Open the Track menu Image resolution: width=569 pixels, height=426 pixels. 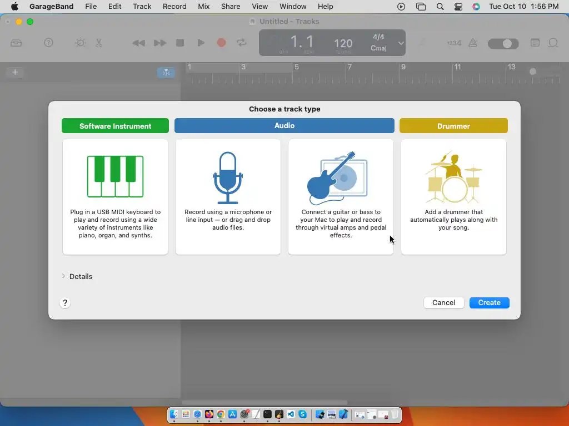click(142, 6)
